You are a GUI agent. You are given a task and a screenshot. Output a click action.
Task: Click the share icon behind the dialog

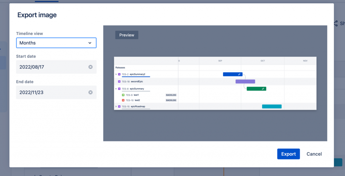[336, 24]
